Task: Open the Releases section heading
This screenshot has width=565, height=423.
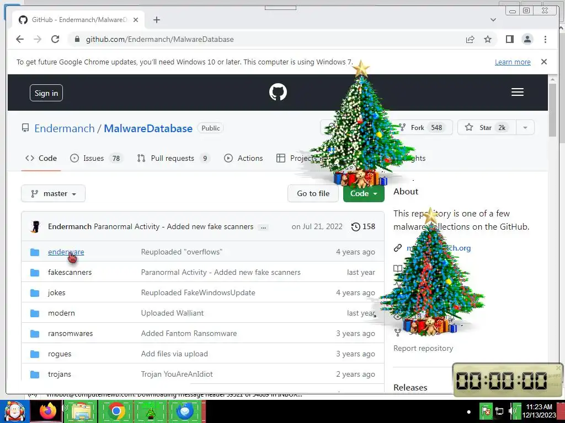Action: click(x=410, y=387)
